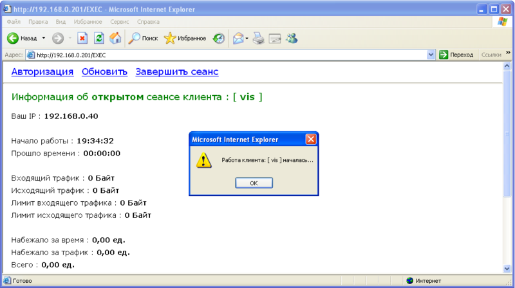The width and height of the screenshot is (515, 288).
Task: Click the Лимит исходящего трафика label
Action: [x=64, y=215]
